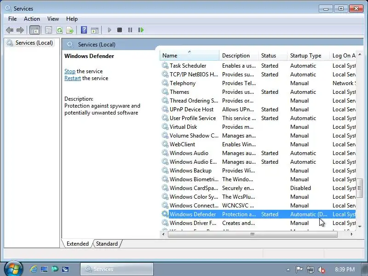
Task: Open the Action menu
Action: point(32,19)
